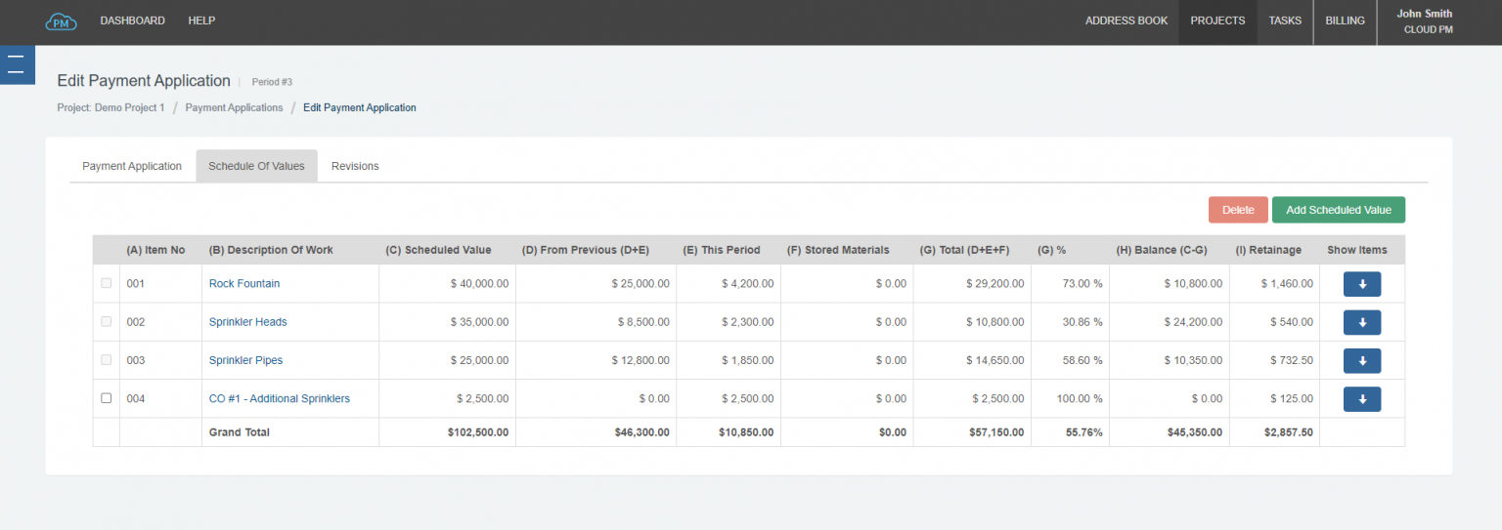Switch to the Payment Application tab
Image resolution: width=1502 pixels, height=530 pixels.
(x=132, y=166)
